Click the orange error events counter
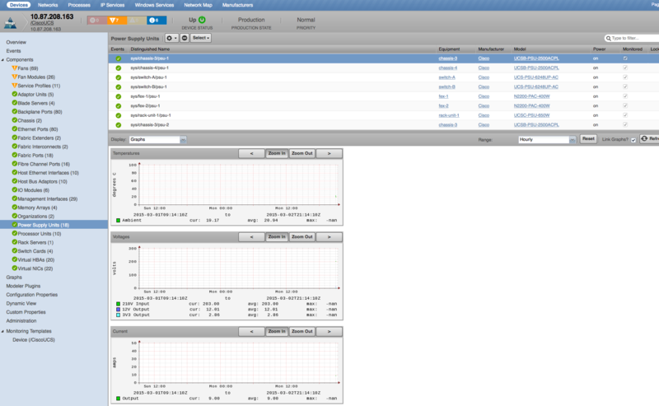 click(116, 20)
